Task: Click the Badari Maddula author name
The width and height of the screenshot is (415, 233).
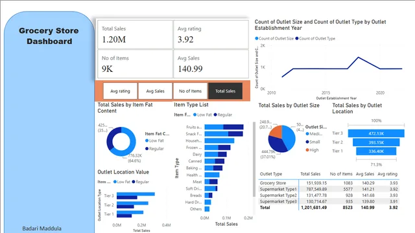Action: [x=41, y=228]
